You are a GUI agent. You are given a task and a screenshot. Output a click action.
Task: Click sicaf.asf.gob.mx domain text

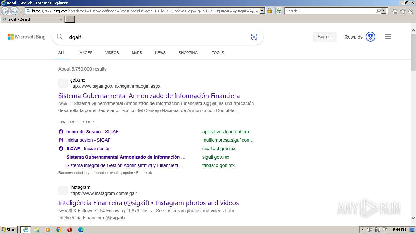[x=219, y=149]
